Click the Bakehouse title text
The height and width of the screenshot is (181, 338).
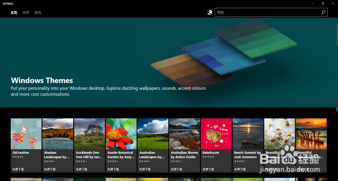[211, 153]
